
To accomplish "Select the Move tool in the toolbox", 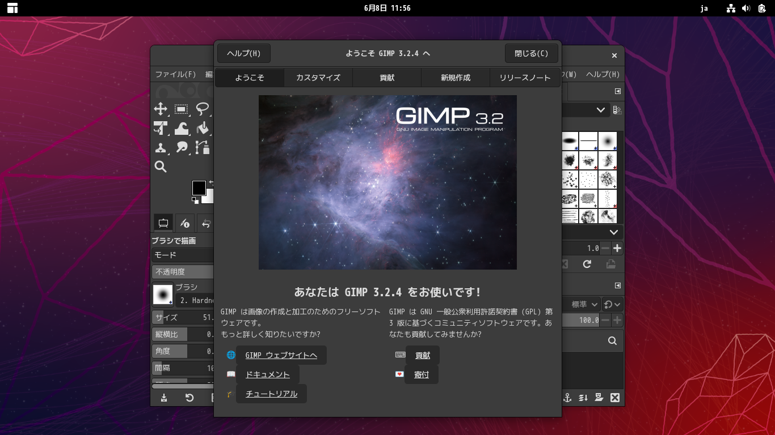I will tap(161, 109).
